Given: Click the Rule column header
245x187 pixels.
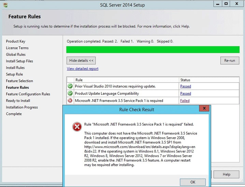Looking at the screenshot, I should coord(126,80).
